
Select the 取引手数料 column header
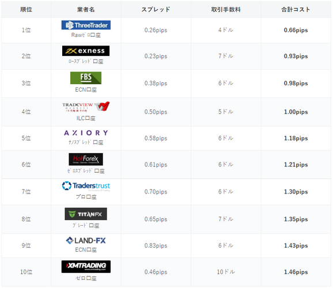tap(226, 9)
